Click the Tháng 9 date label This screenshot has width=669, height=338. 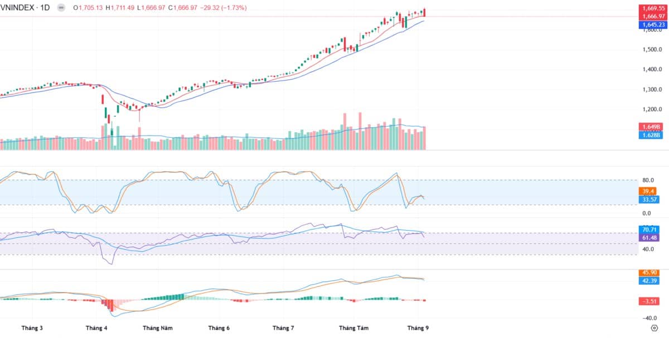[418, 328]
